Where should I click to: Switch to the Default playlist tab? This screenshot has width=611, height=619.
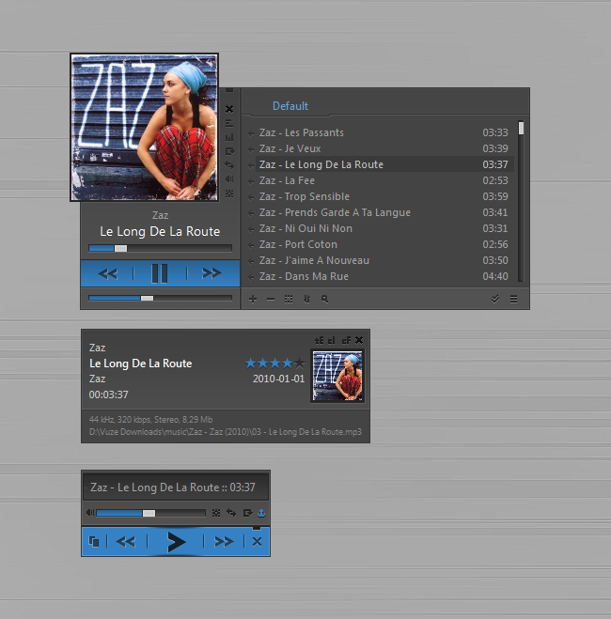tap(290, 106)
